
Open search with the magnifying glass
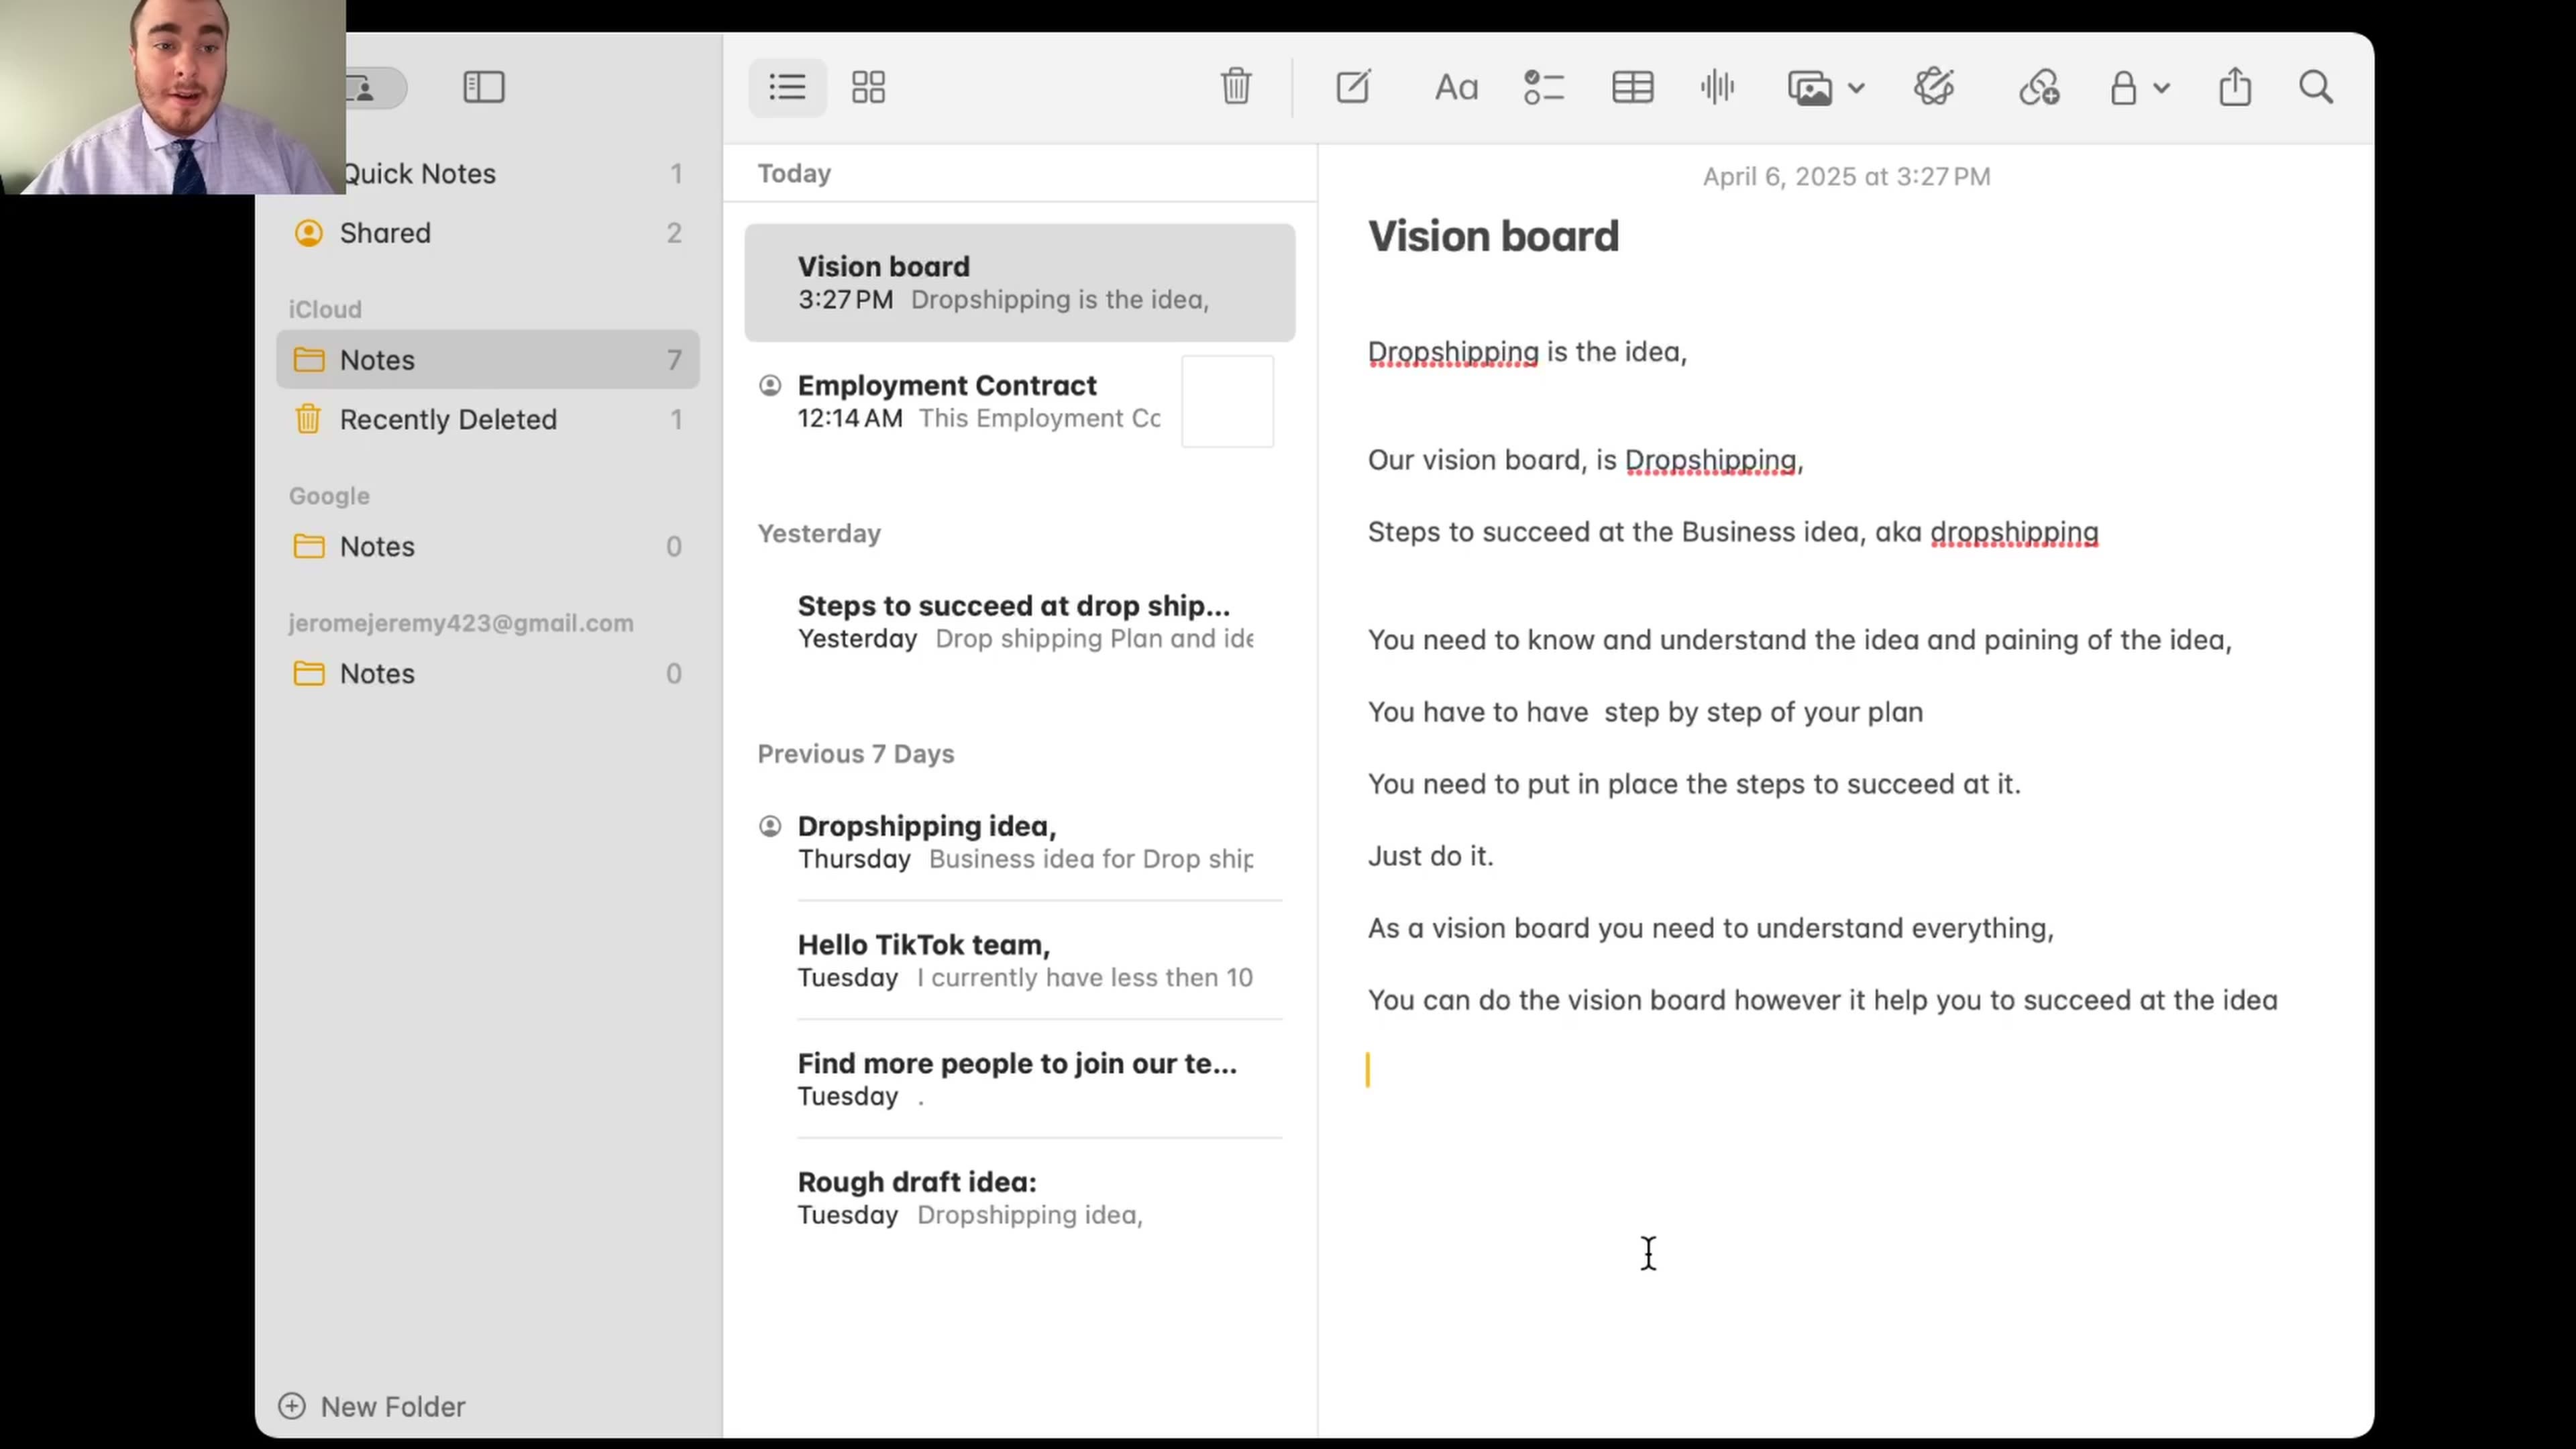2316,87
